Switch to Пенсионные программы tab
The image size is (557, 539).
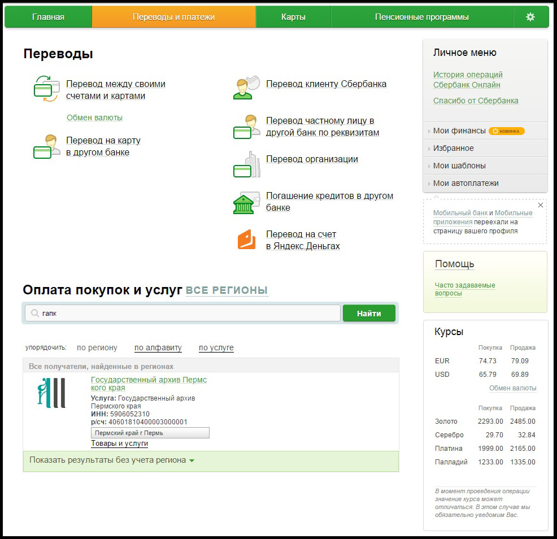coord(422,17)
